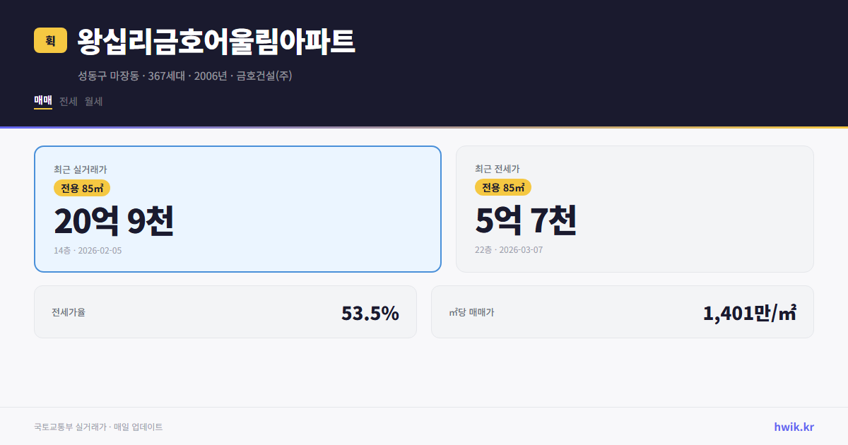Click the 성동구 마장동 location subtitle

[x=186, y=76]
